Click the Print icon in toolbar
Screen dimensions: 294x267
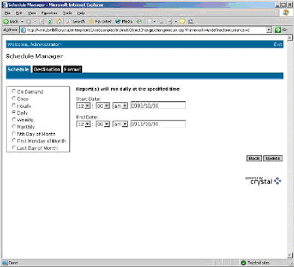point(161,22)
